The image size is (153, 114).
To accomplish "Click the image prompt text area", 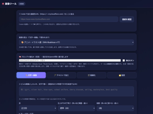I will click(76, 91).
